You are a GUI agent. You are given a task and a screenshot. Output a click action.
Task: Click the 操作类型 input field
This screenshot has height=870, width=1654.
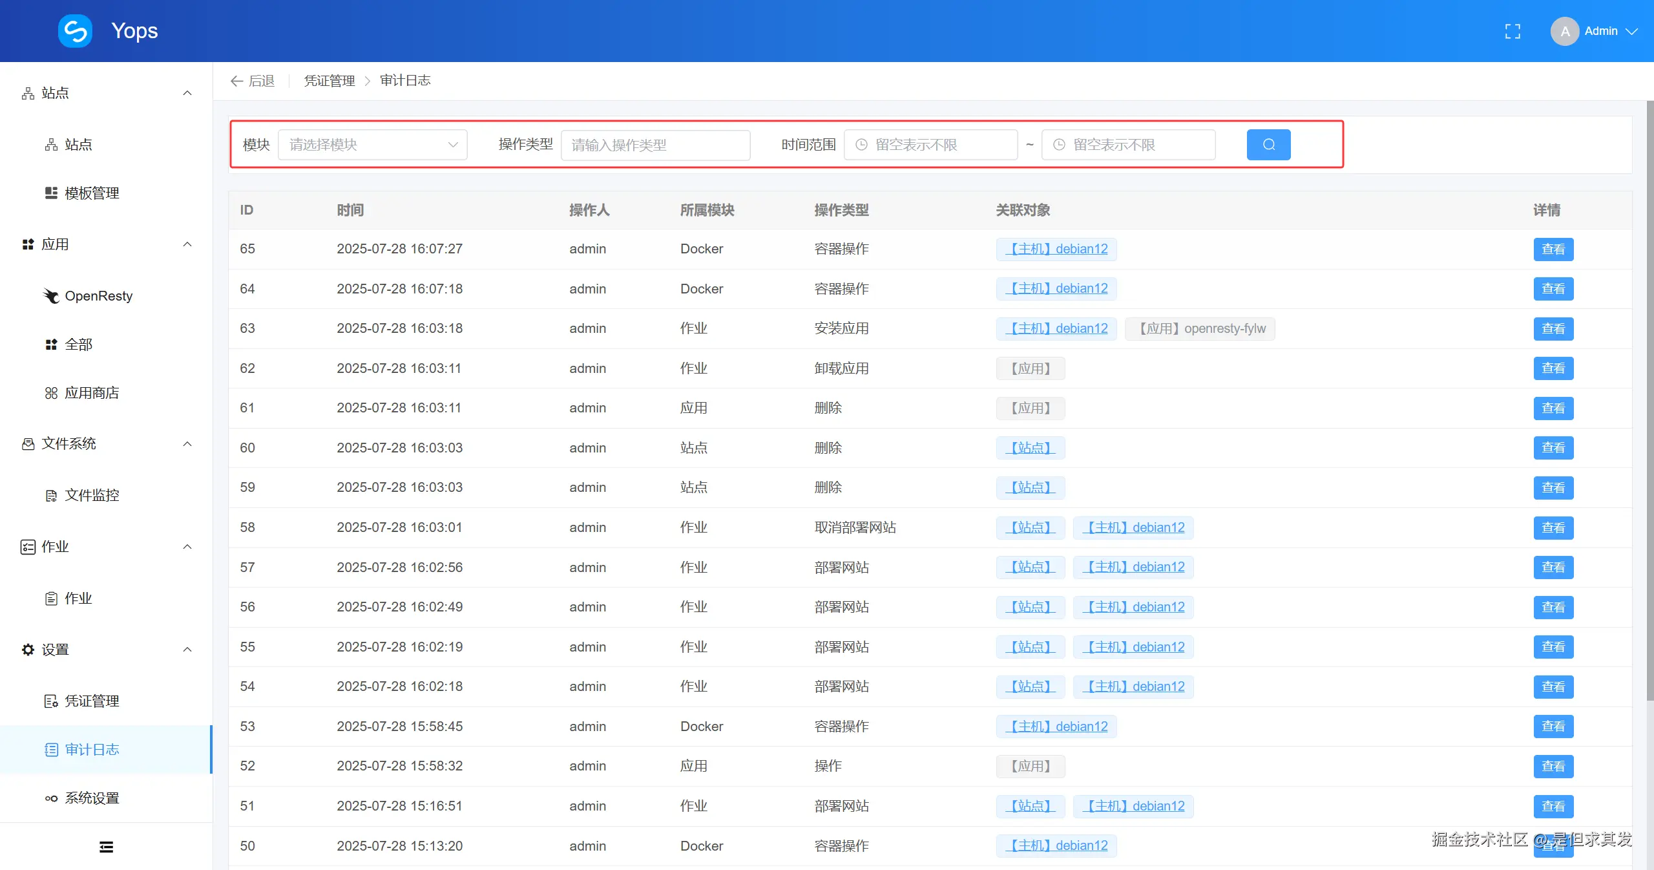654,145
